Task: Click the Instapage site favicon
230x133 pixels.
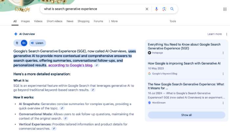Action: pos(149,53)
